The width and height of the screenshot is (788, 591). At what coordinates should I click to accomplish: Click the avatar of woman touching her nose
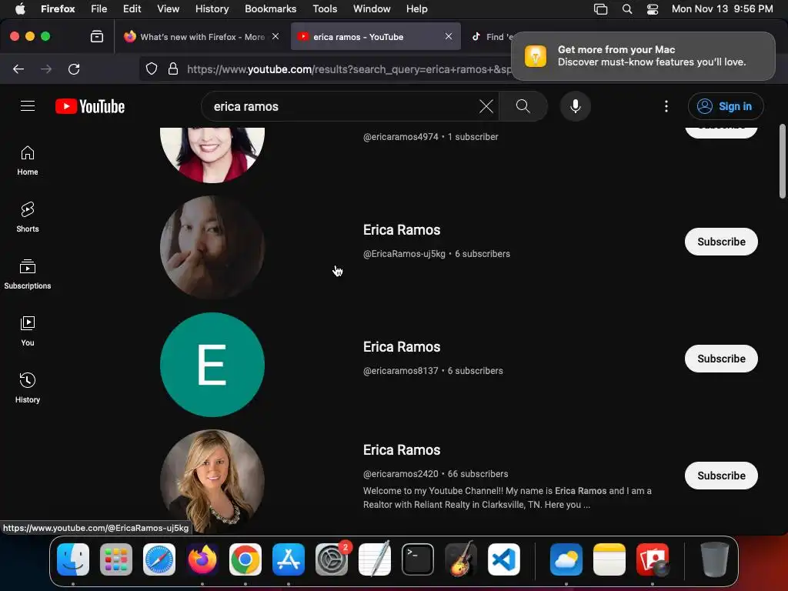[212, 247]
